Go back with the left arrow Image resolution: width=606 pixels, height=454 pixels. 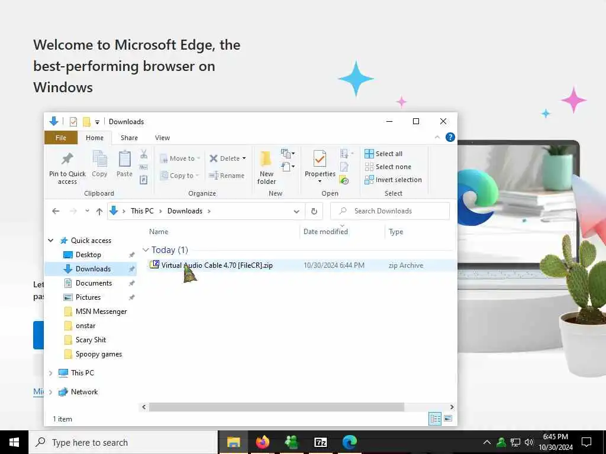pos(56,211)
